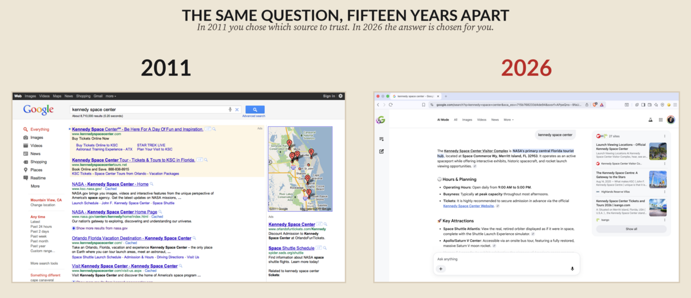Screen dimensions: 691x298
Task: Filter by 'Past 24 hours' in 2011 sidebar
Action: coord(41,226)
